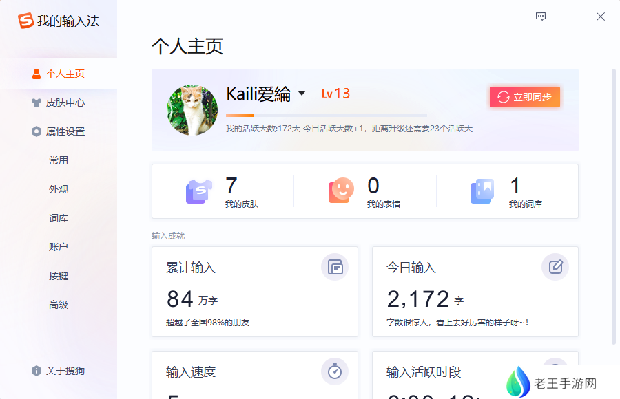
Task: Expand the username dropdown next to Kaili爱綸
Action: click(304, 94)
